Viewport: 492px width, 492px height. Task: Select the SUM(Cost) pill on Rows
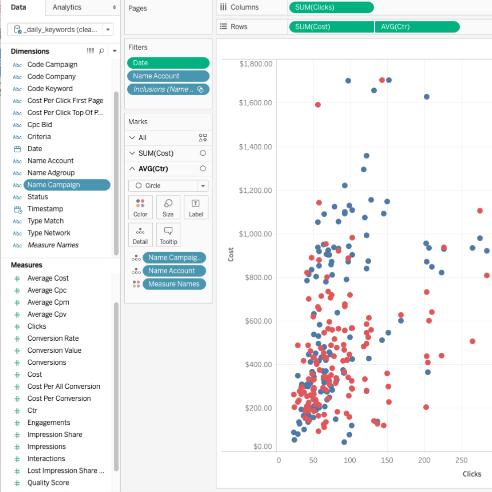331,27
